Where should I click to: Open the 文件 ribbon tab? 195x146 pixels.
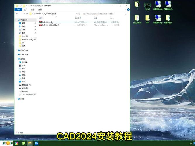(18, 9)
